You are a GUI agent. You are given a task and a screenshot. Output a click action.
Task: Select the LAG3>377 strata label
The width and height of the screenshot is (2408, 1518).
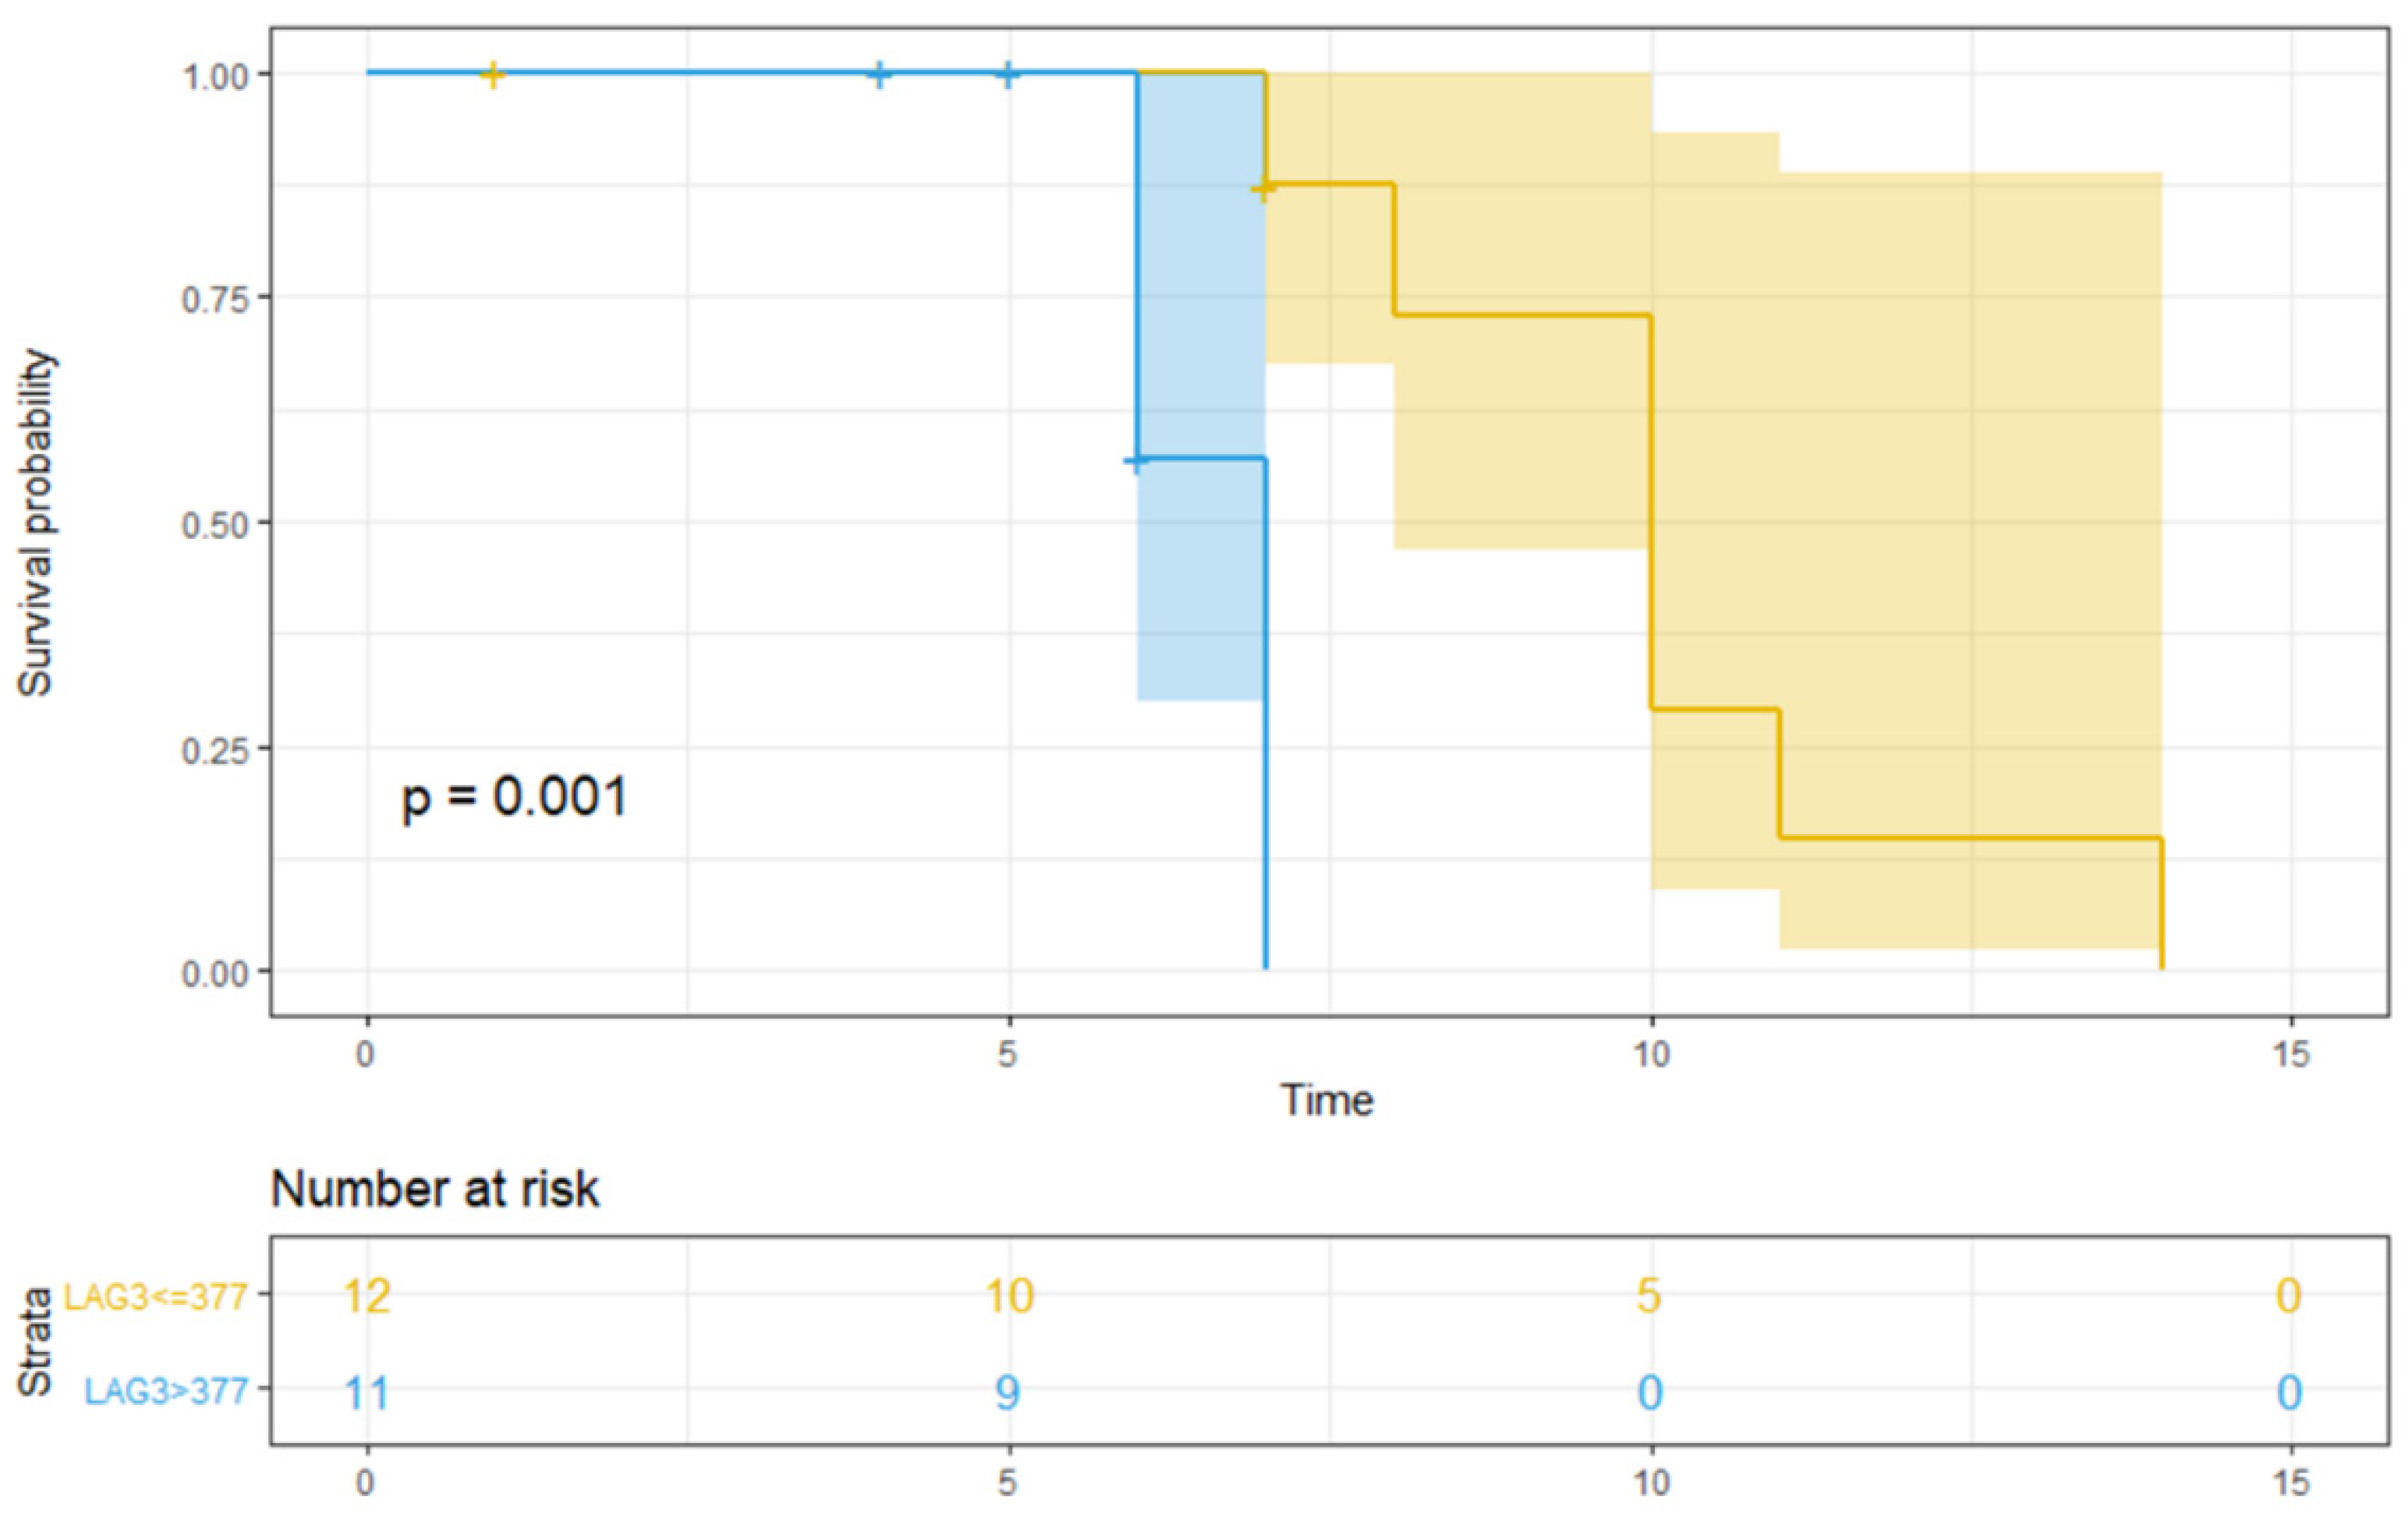(x=166, y=1391)
